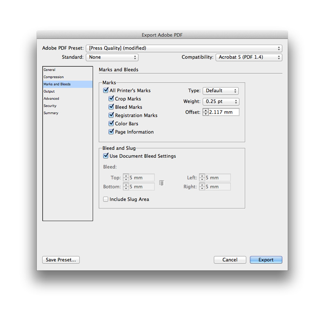Screen dimensions: 322x314
Task: Expand the Standard dropdown menu
Action: pos(112,57)
